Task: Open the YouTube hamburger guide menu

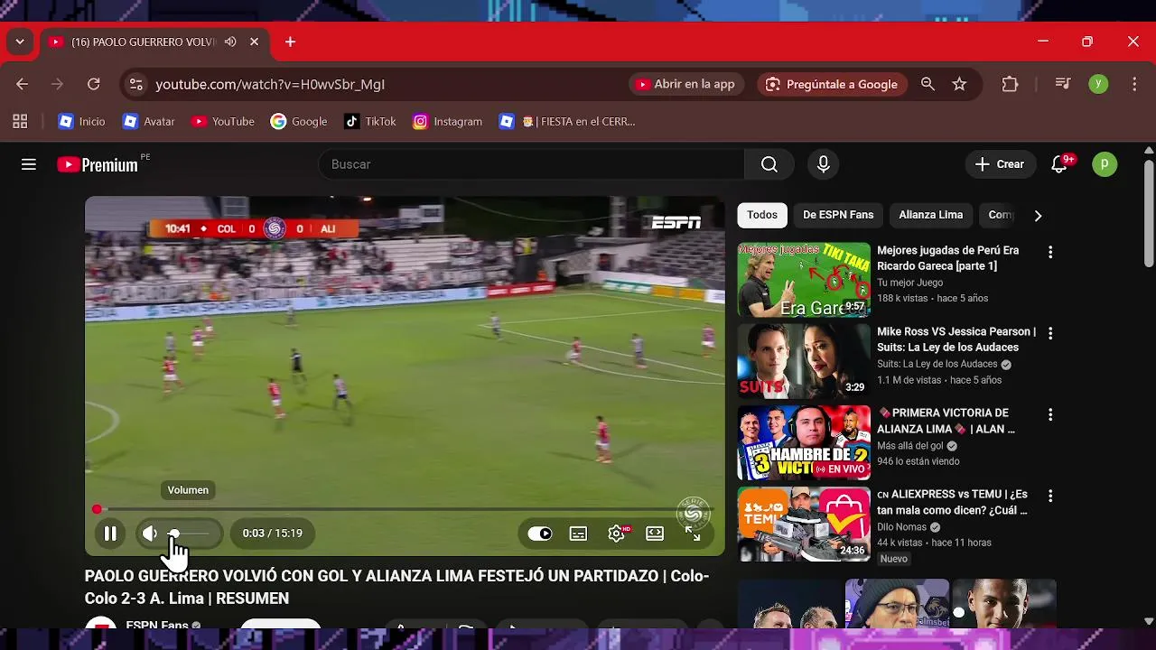Action: (x=29, y=164)
